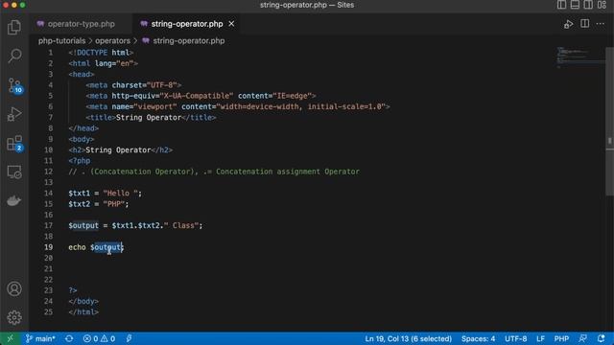Click the "PHP" string on line 15
Screen dimensions: 614x345
click(114, 204)
